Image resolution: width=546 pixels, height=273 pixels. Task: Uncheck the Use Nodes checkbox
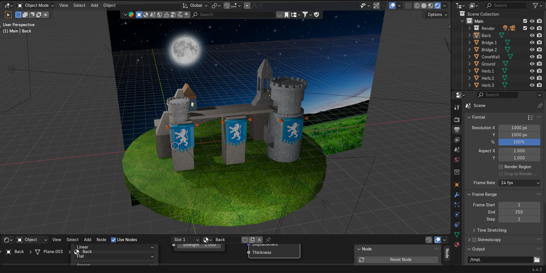click(x=113, y=240)
